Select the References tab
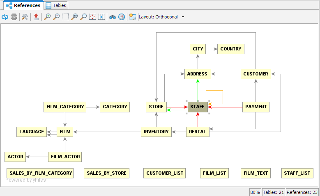The height and width of the screenshot is (196, 320). (23, 5)
